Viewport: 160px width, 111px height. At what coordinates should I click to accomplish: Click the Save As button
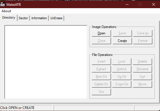[143, 33]
